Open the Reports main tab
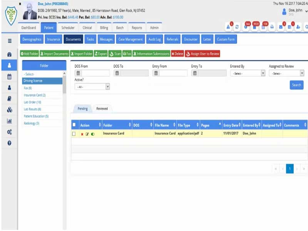 [137, 28]
